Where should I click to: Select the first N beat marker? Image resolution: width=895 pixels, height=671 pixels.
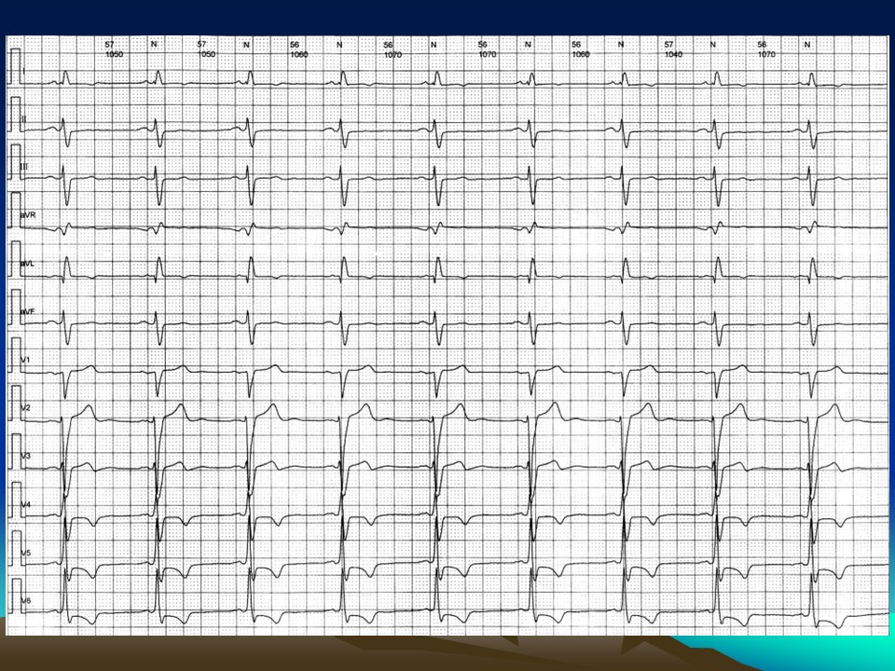click(154, 45)
